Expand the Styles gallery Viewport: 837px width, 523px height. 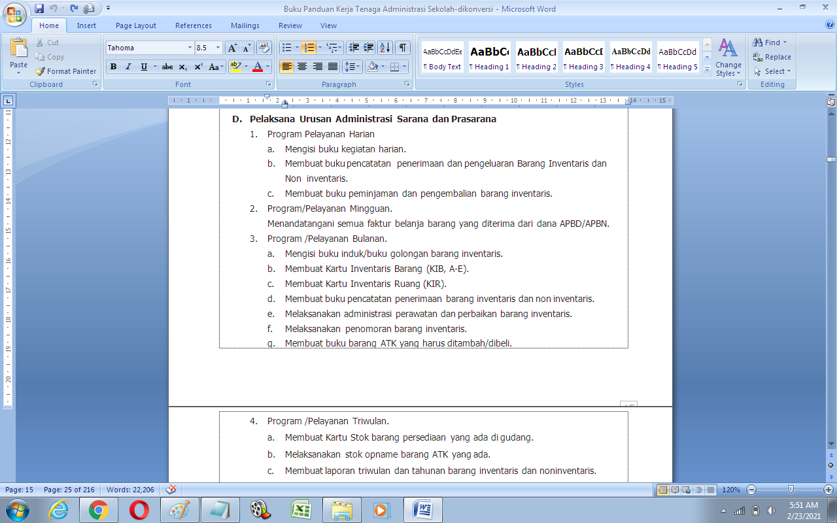(x=707, y=70)
